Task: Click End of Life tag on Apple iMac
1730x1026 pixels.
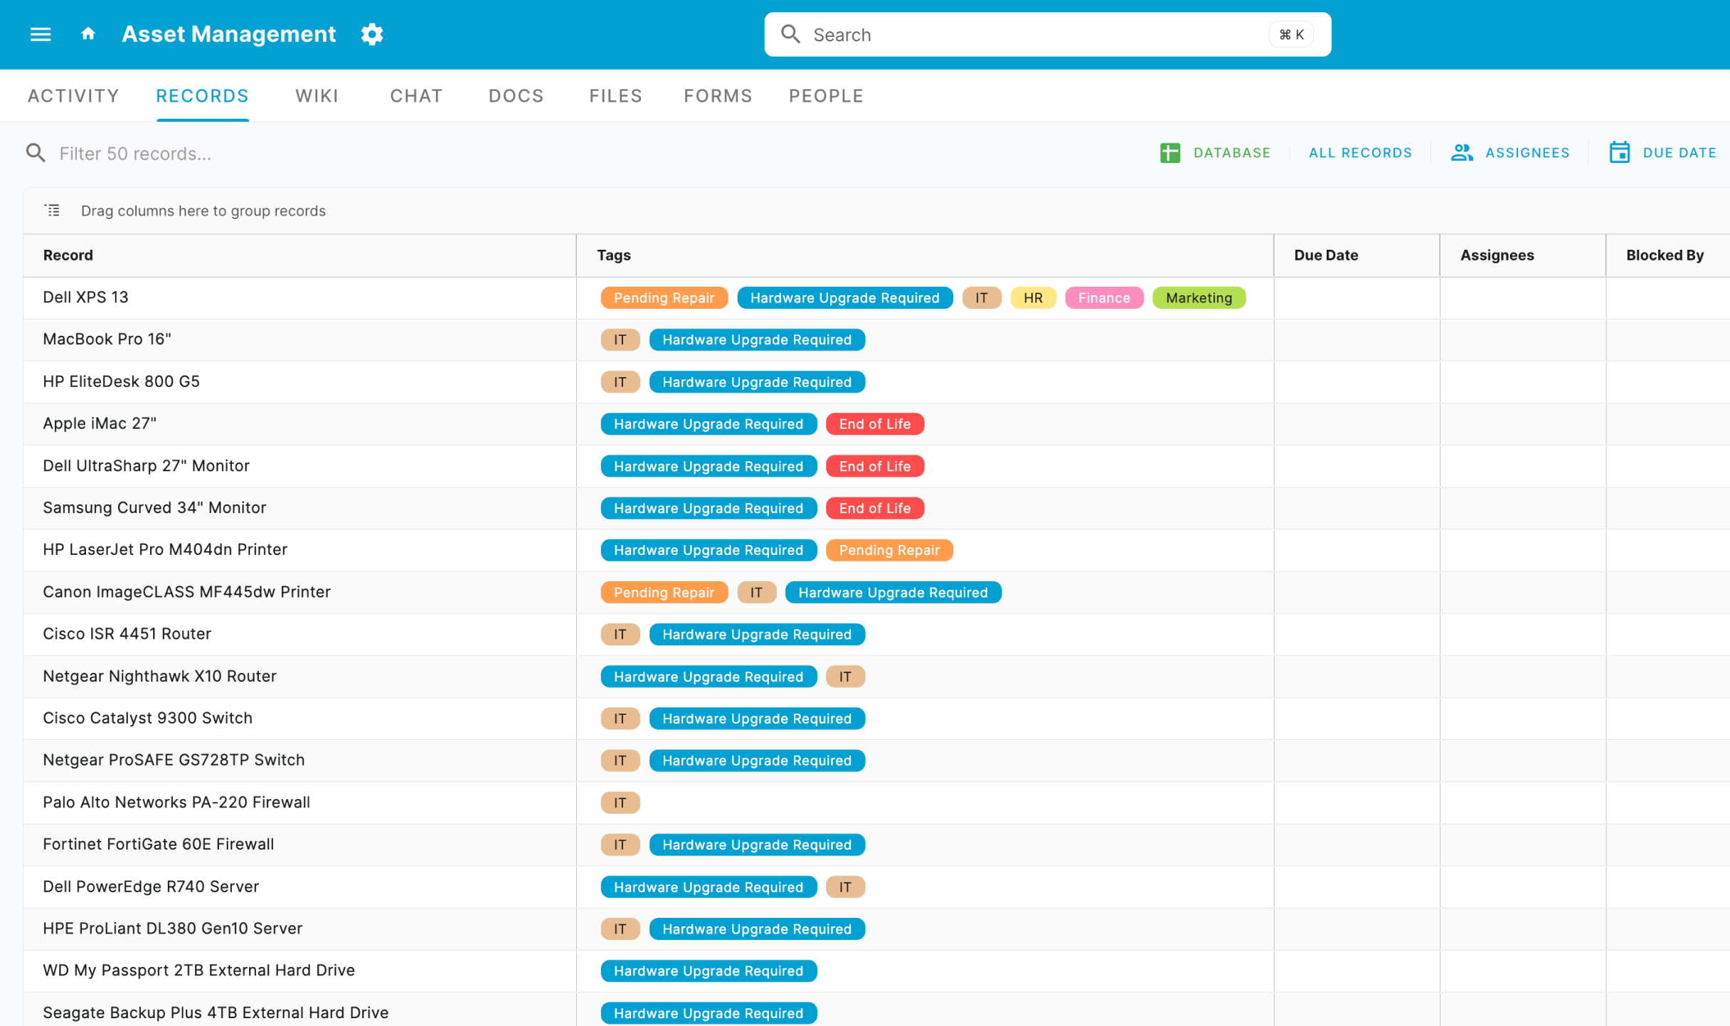Action: [874, 424]
